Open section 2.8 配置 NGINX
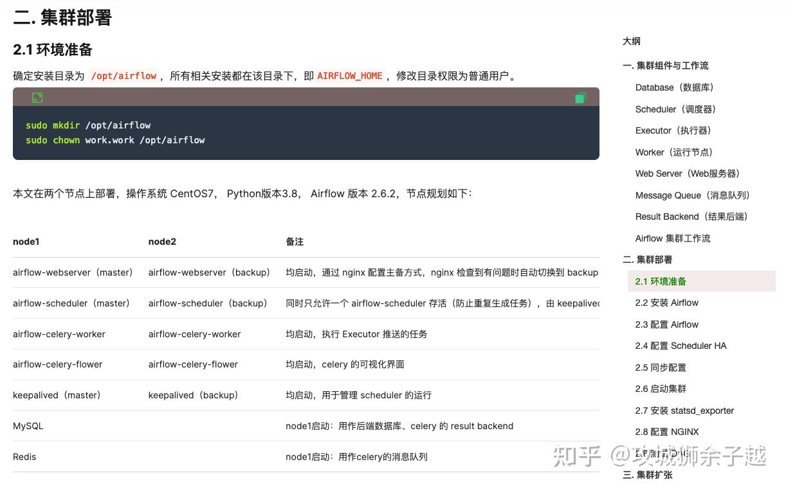The image size is (786, 487). [667, 432]
